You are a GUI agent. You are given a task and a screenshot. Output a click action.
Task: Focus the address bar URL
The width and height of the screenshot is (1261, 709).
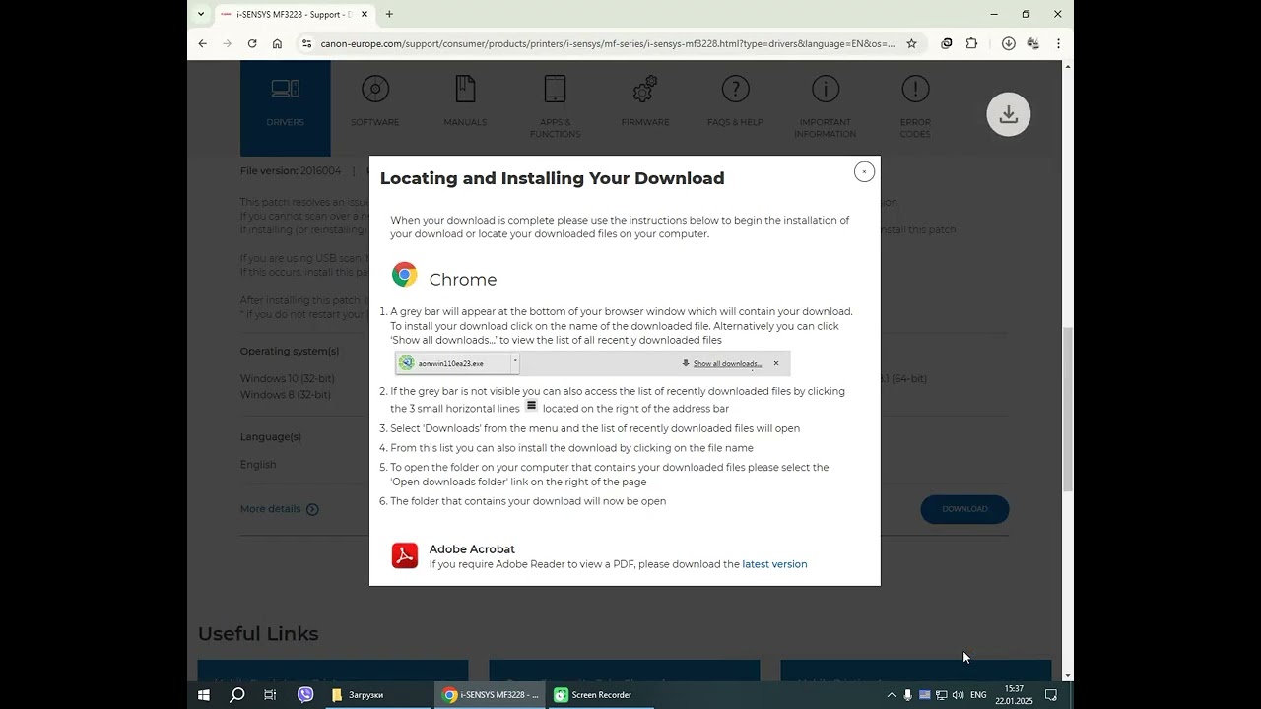[607, 43]
